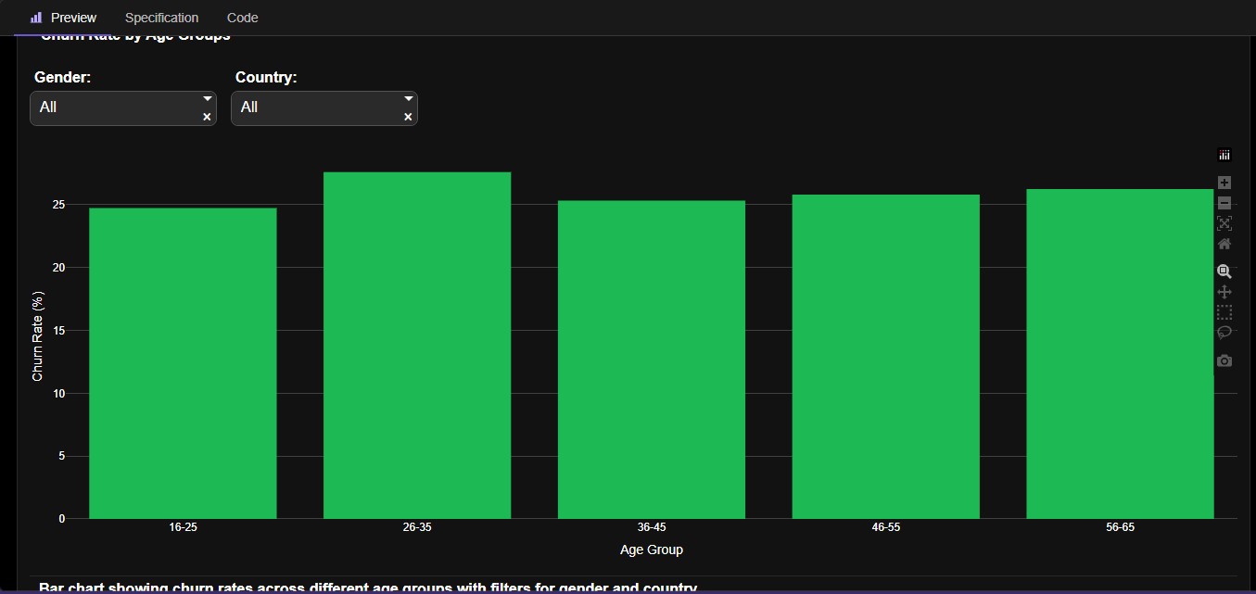Select the Zoom magnifier tool
The image size is (1256, 594).
point(1224,272)
